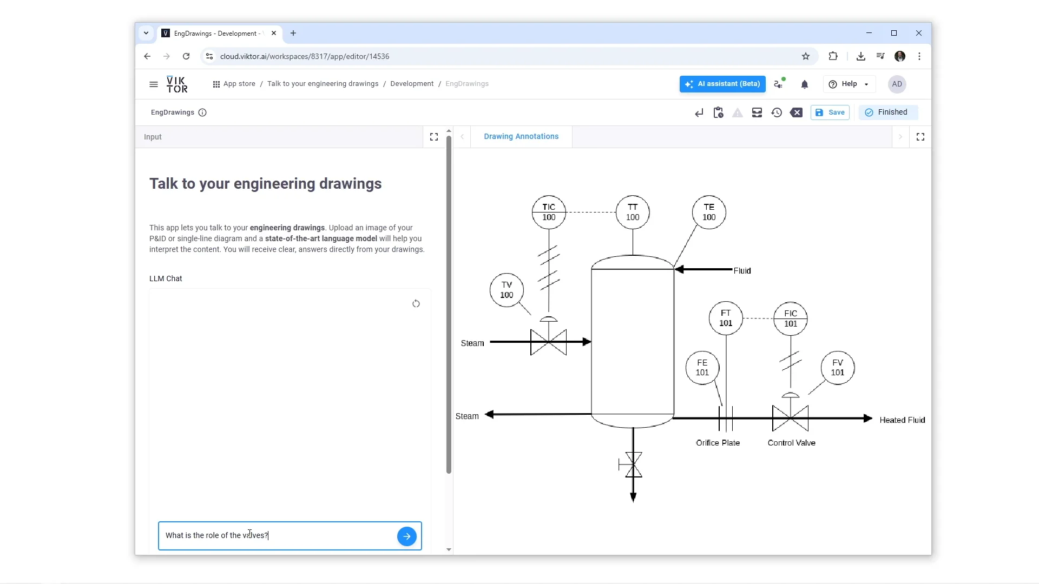Click the AI assistant (Beta) button
This screenshot has height=584, width=1039.
[x=722, y=84]
